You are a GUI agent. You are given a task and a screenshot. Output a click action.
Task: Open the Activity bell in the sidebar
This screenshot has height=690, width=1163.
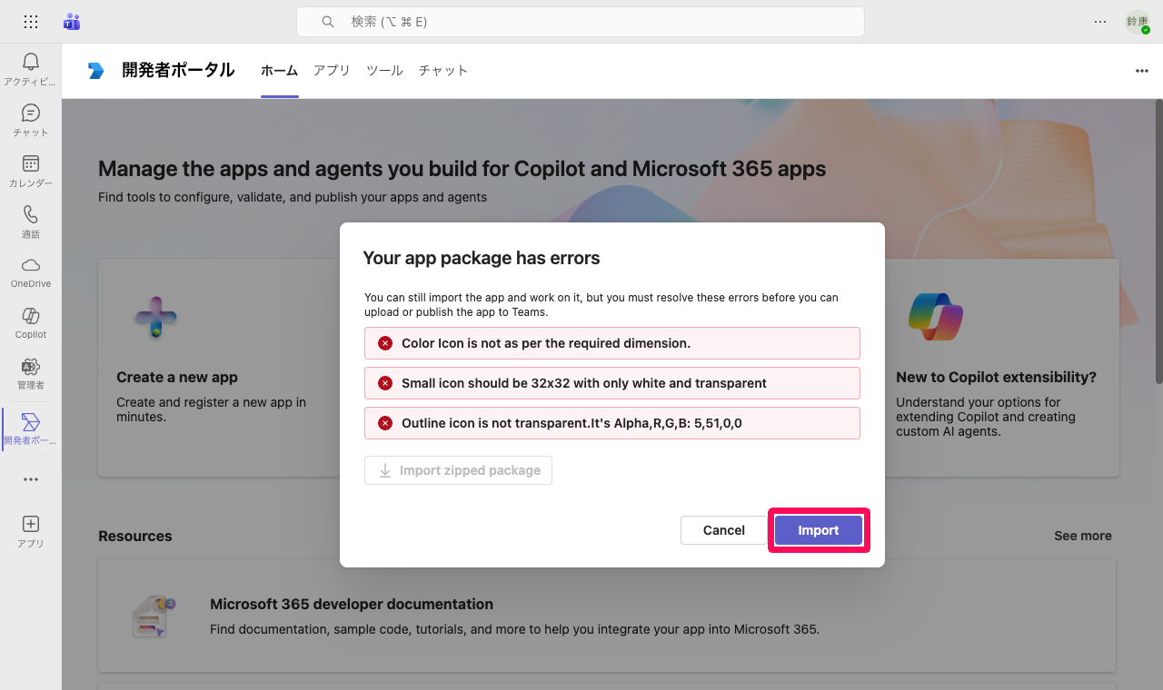coord(31,69)
